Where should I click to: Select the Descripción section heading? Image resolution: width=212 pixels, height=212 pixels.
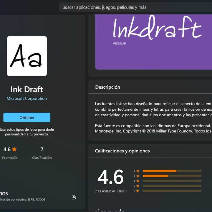click(x=108, y=87)
